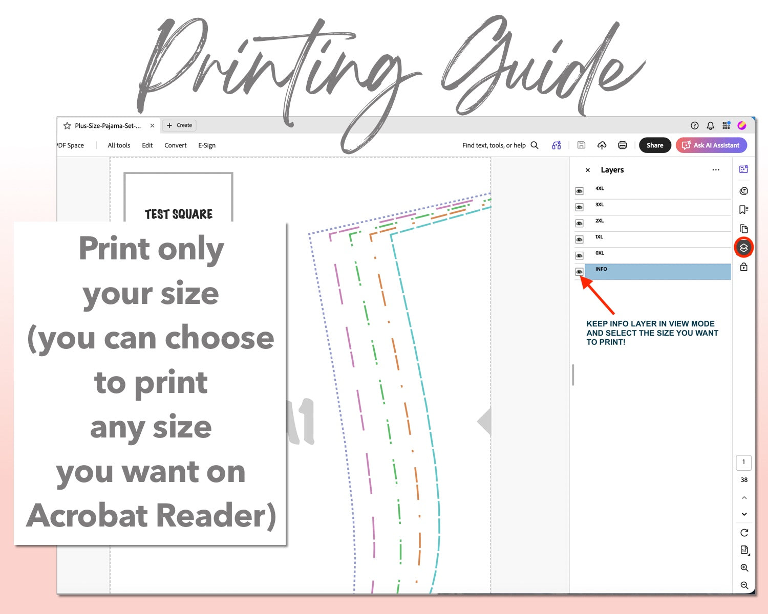Image resolution: width=768 pixels, height=614 pixels.
Task: Open the user profile avatar
Action: pos(742,125)
